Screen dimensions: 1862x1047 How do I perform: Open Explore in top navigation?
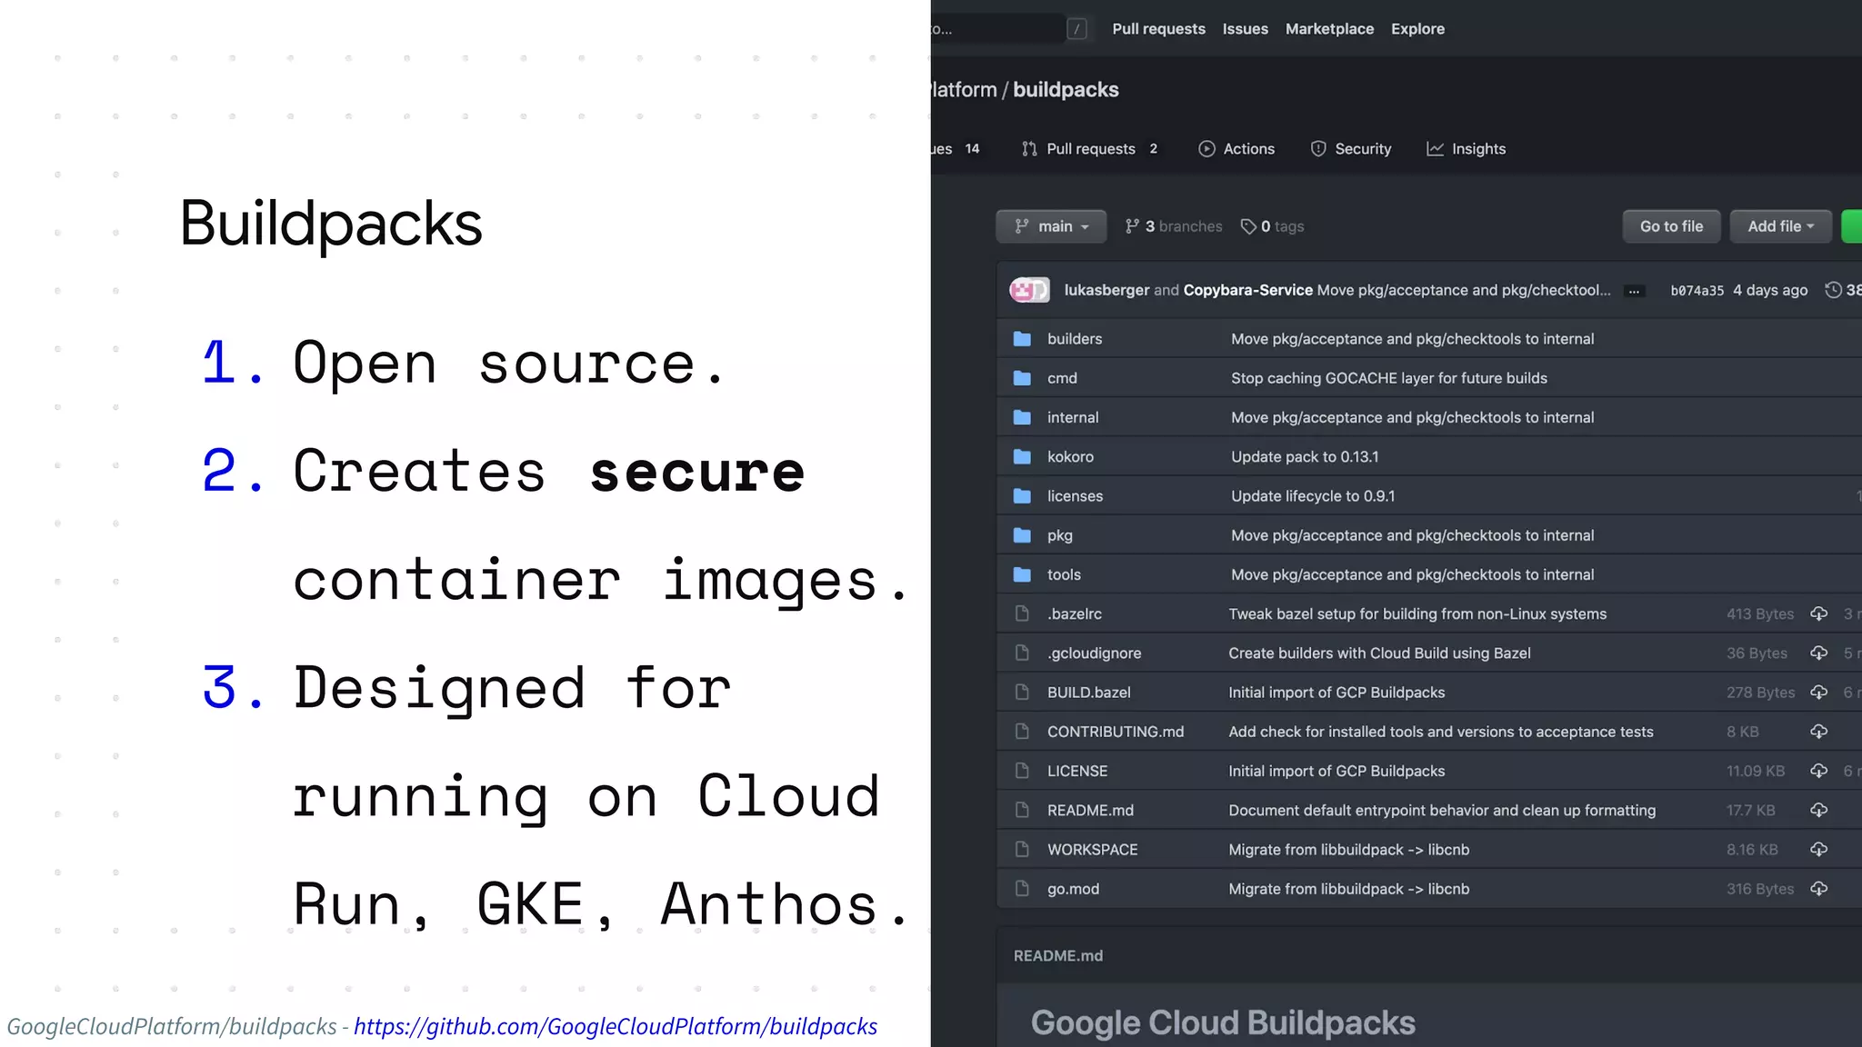coord(1417,29)
